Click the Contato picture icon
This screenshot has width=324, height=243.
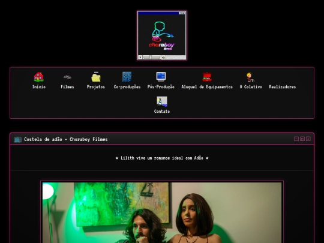[162, 101]
